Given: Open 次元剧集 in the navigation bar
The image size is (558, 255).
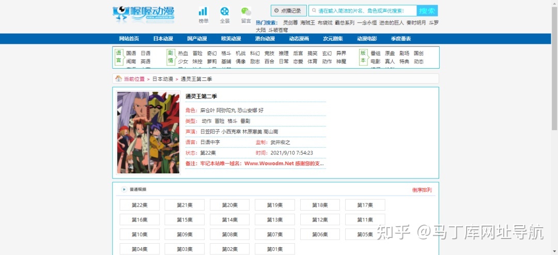Looking at the screenshot, I should (x=333, y=39).
